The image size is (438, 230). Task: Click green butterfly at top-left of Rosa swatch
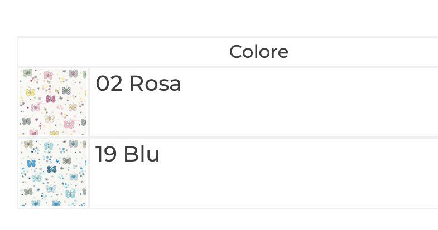pos(27,74)
